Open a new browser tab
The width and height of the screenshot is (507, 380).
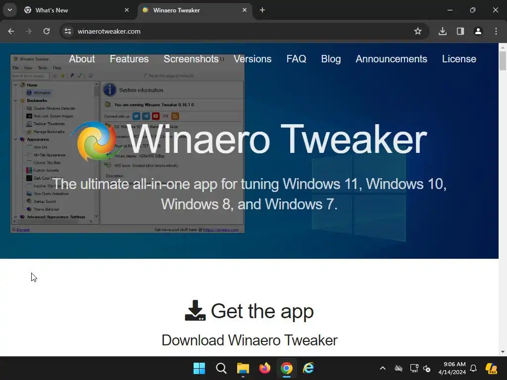[x=262, y=10]
